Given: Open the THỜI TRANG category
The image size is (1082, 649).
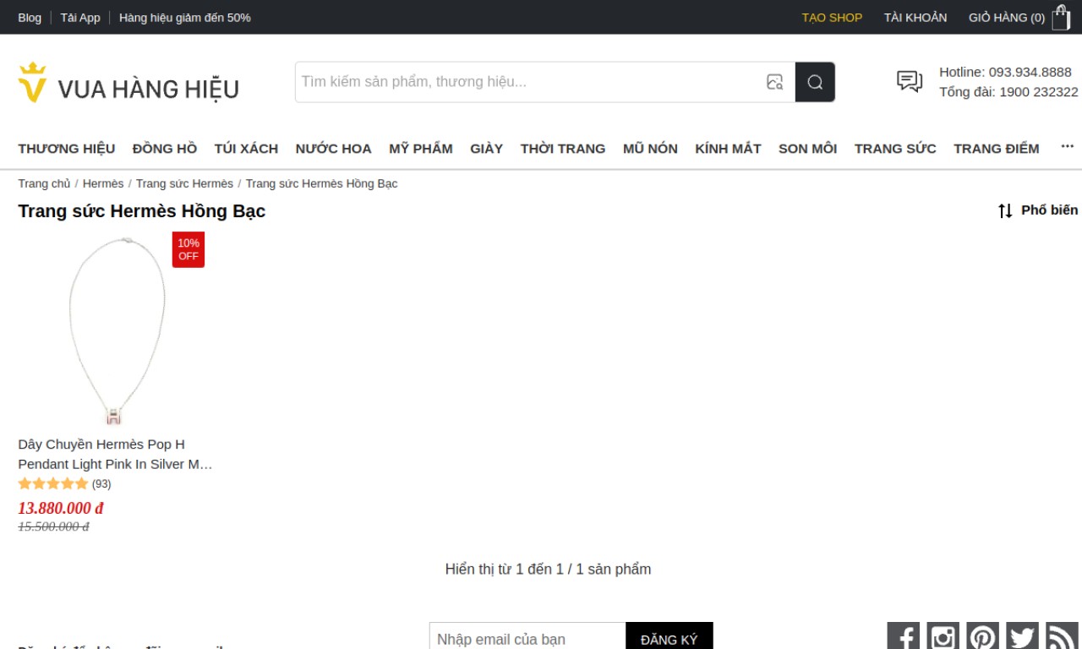Looking at the screenshot, I should pyautogui.click(x=563, y=149).
